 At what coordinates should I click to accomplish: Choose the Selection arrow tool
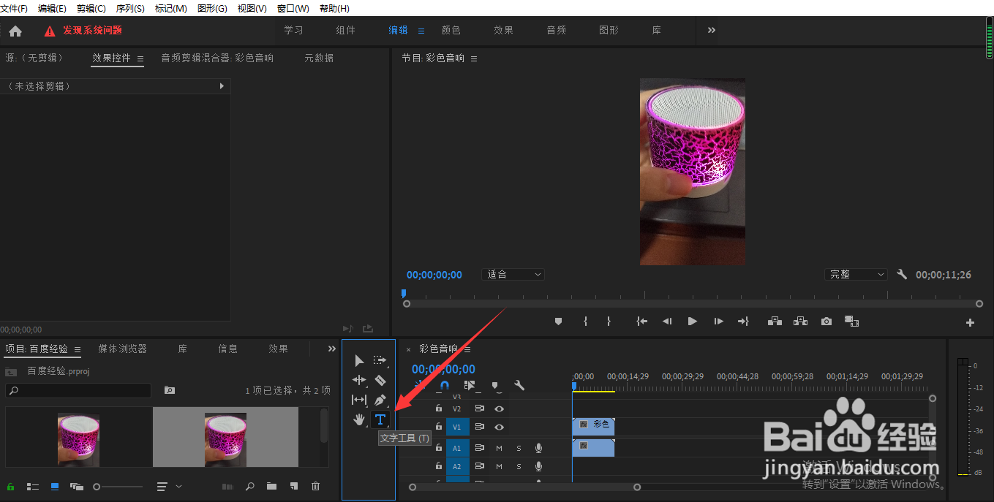coord(359,360)
